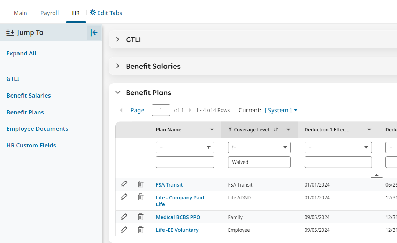The image size is (397, 243).
Task: Edit the Life - Company Paid Life row
Action: pos(124,197)
